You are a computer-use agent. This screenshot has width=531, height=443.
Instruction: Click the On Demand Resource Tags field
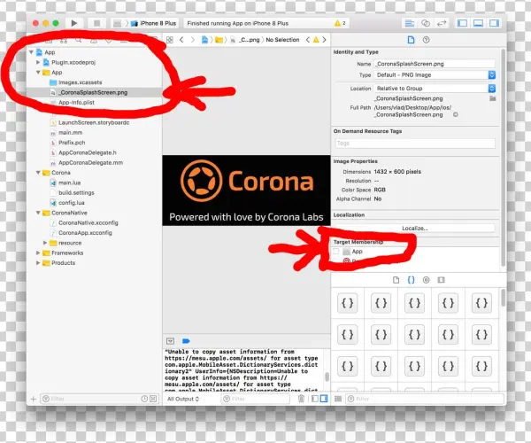[x=414, y=143]
